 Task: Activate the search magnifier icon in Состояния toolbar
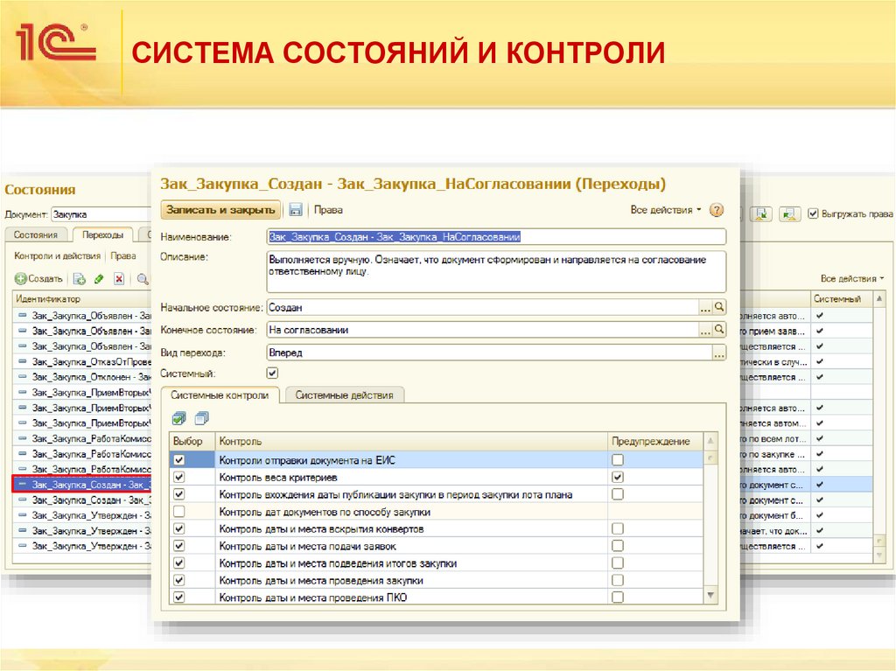tap(142, 279)
